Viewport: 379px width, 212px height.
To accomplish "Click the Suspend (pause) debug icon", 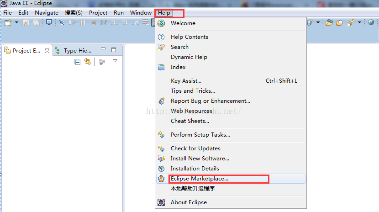I will click(83, 23).
